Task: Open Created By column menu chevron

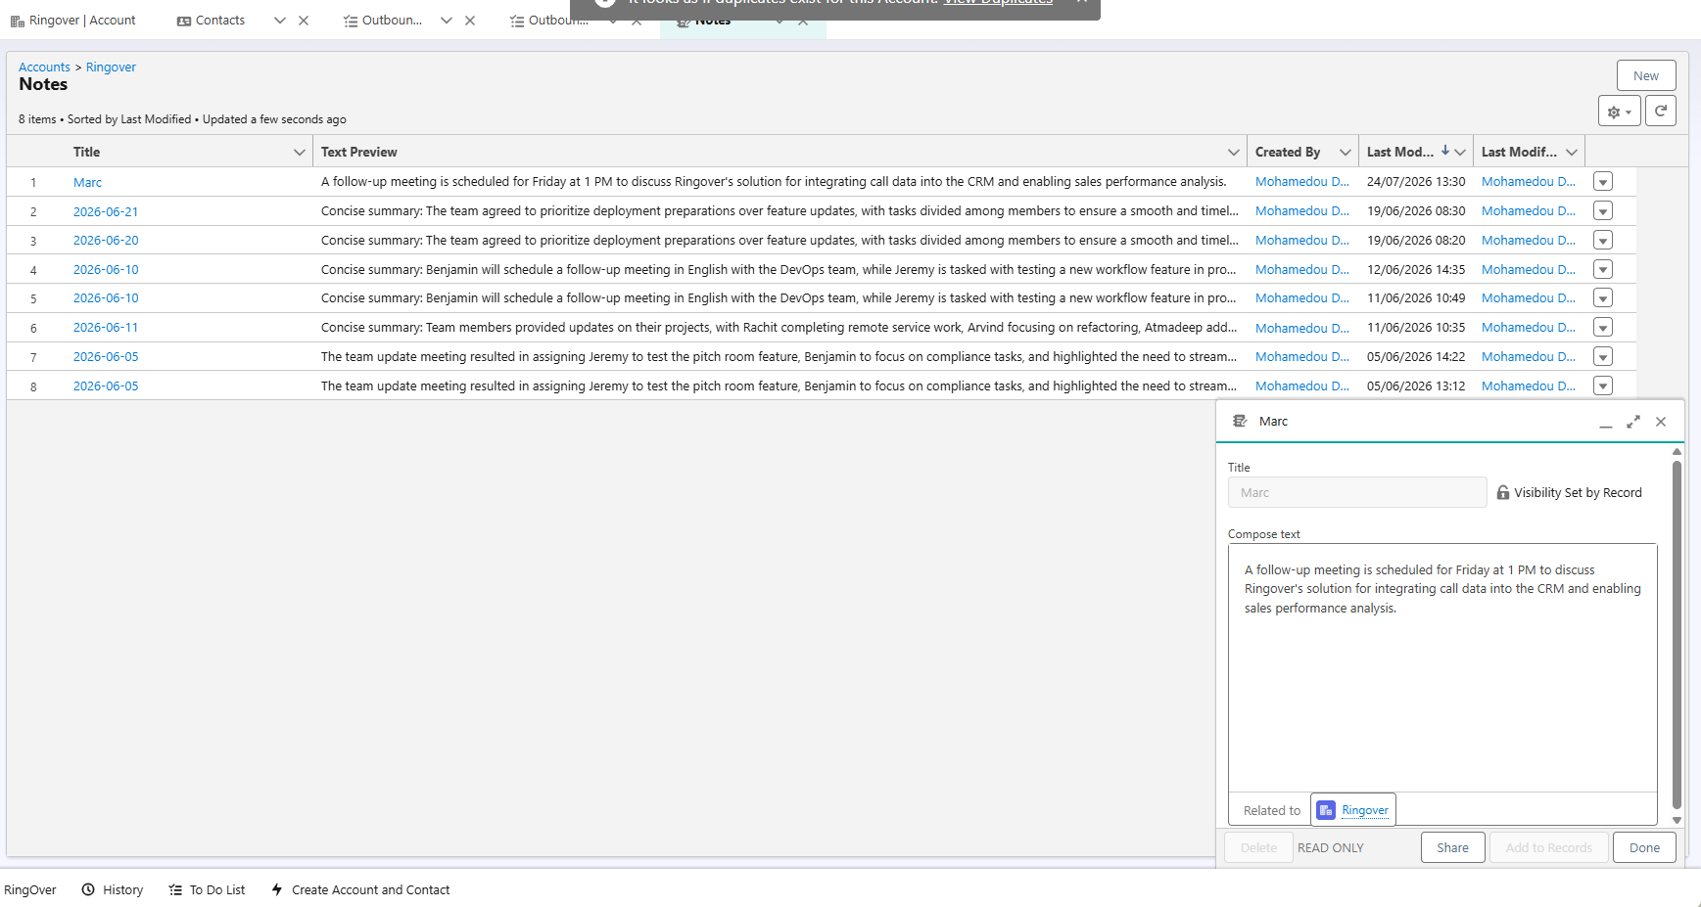Action: coord(1346,152)
